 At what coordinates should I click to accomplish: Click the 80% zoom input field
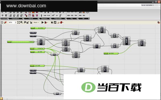point(12,23)
